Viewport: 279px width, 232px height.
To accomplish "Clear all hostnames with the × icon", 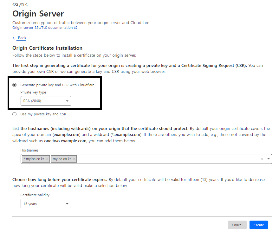I will pyautogui.click(x=262, y=159).
